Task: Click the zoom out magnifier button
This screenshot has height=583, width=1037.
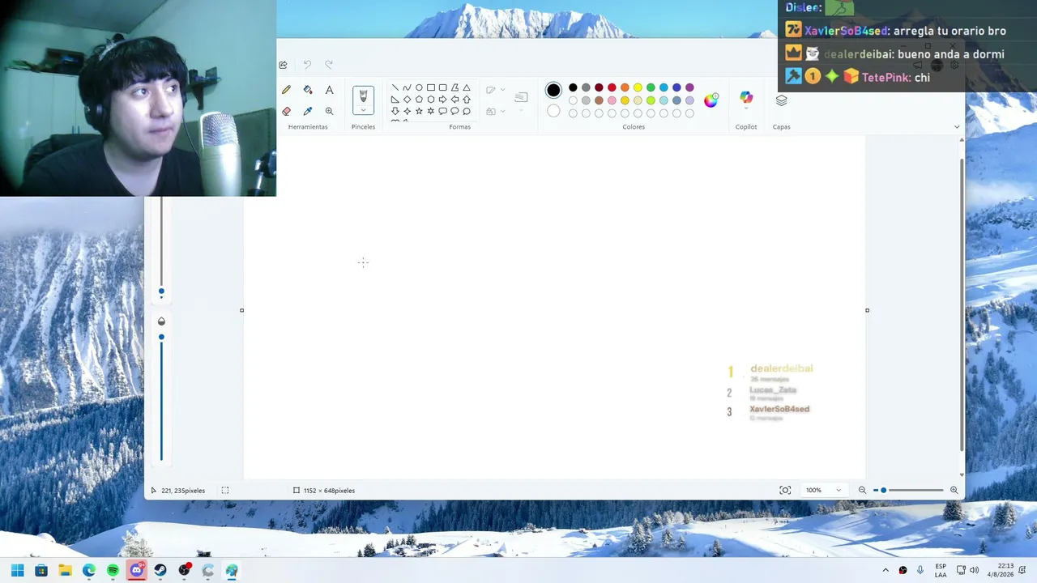Action: 862,490
